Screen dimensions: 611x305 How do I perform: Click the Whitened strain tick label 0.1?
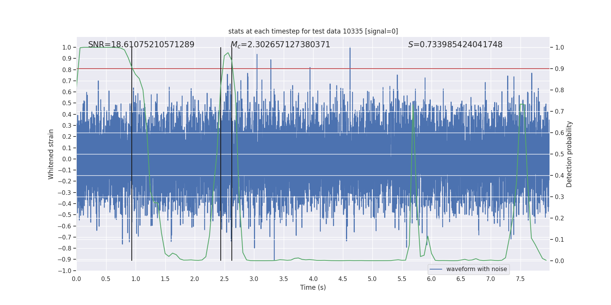click(67, 148)
